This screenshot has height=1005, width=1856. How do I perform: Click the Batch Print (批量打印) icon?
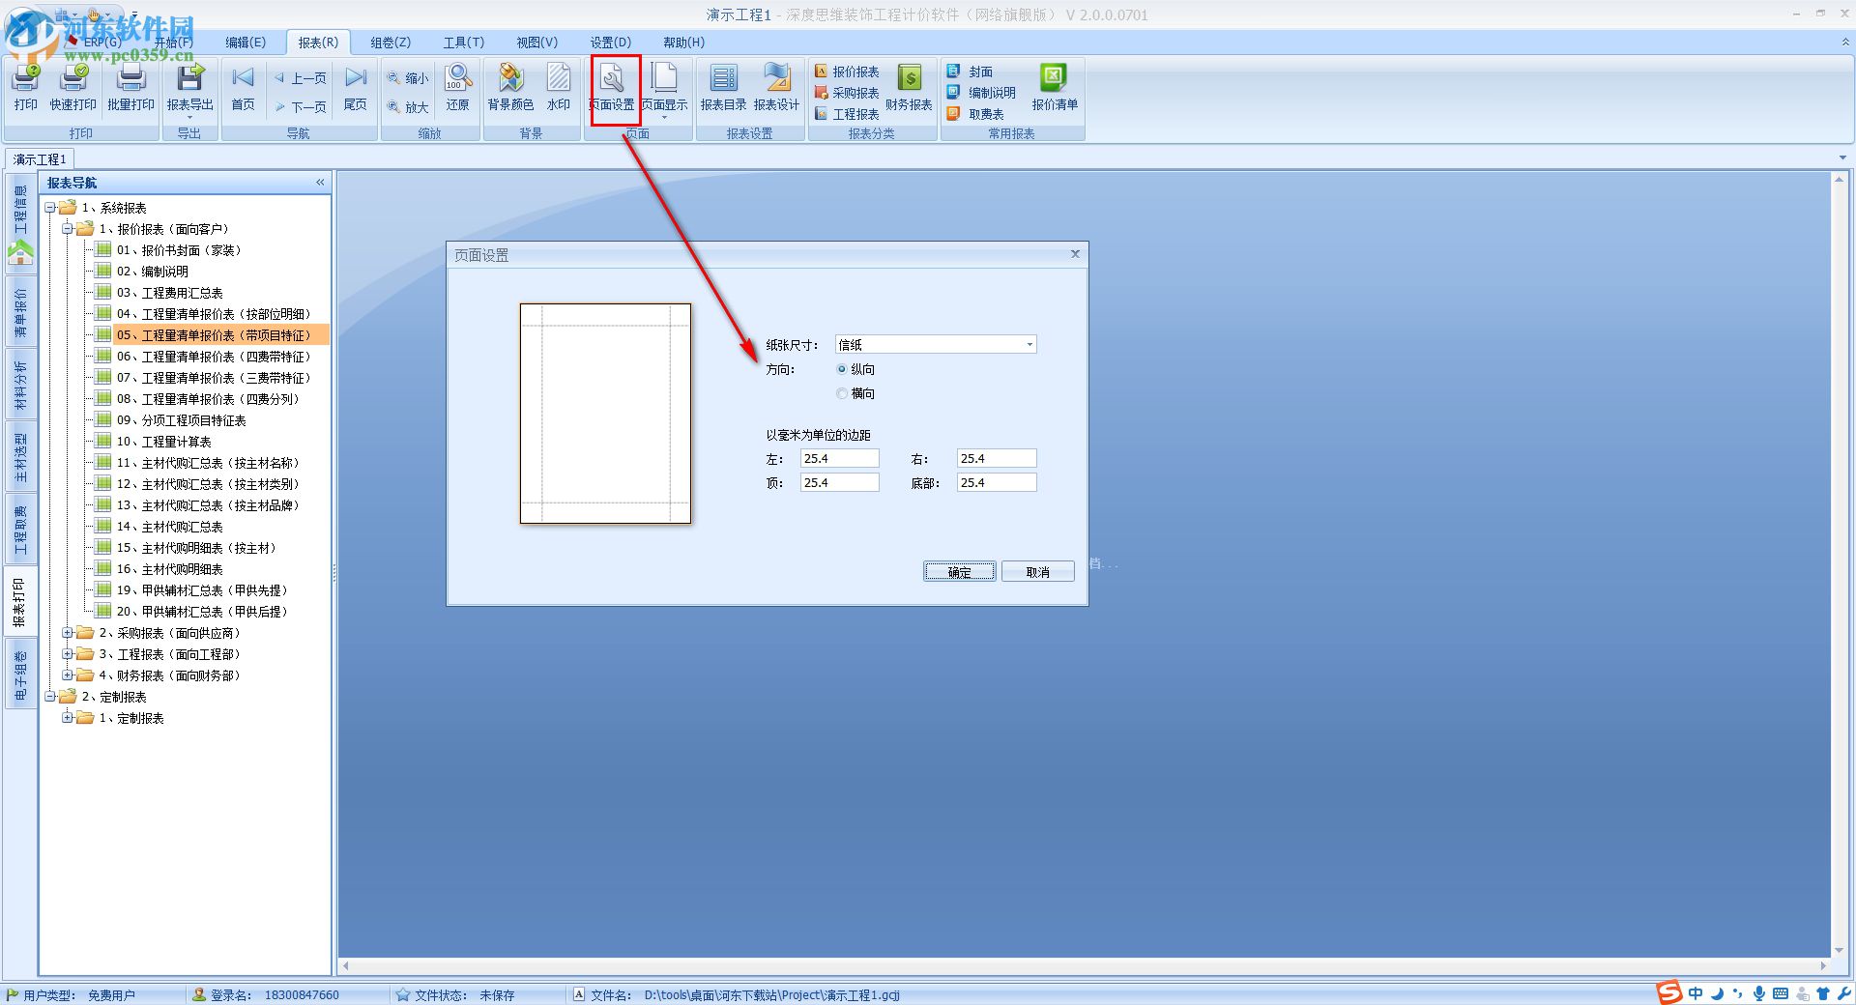(x=130, y=87)
